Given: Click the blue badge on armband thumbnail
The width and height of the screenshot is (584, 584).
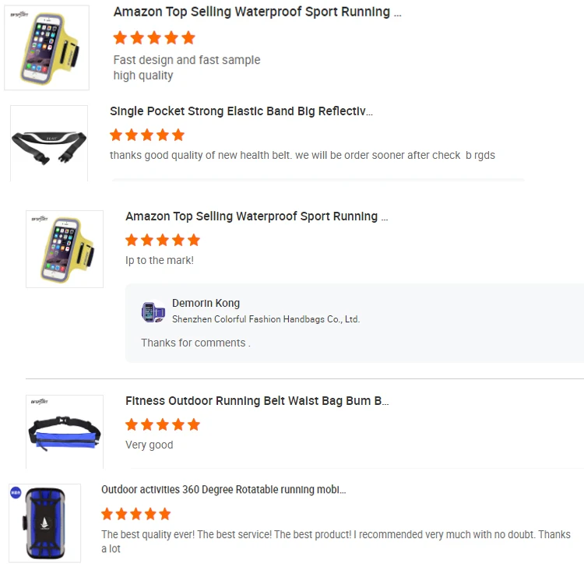Looking at the screenshot, I should (16, 492).
